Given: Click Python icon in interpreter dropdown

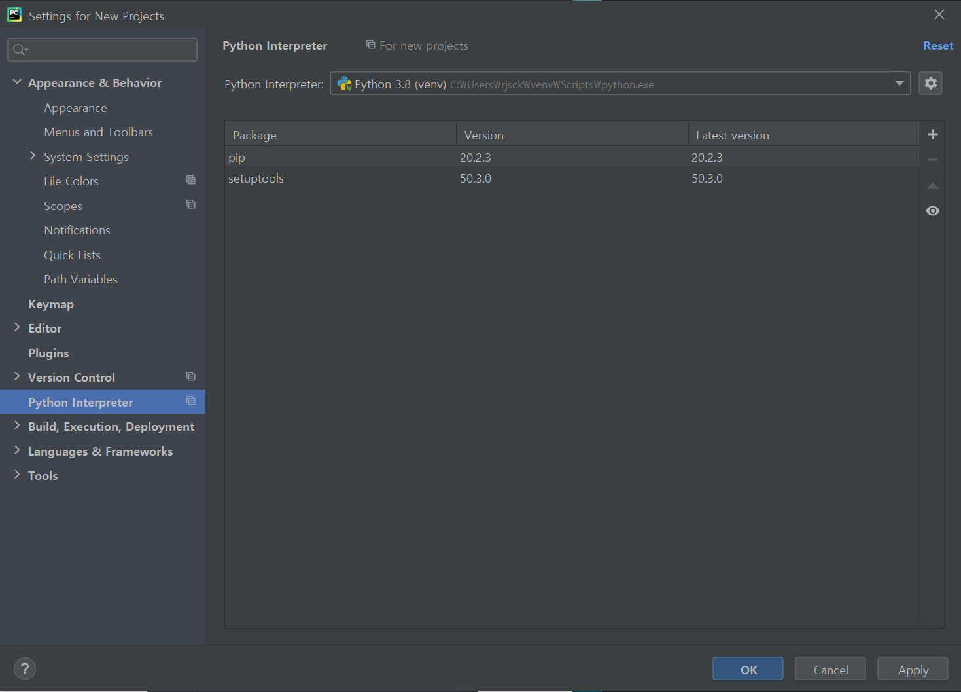Looking at the screenshot, I should tap(344, 84).
